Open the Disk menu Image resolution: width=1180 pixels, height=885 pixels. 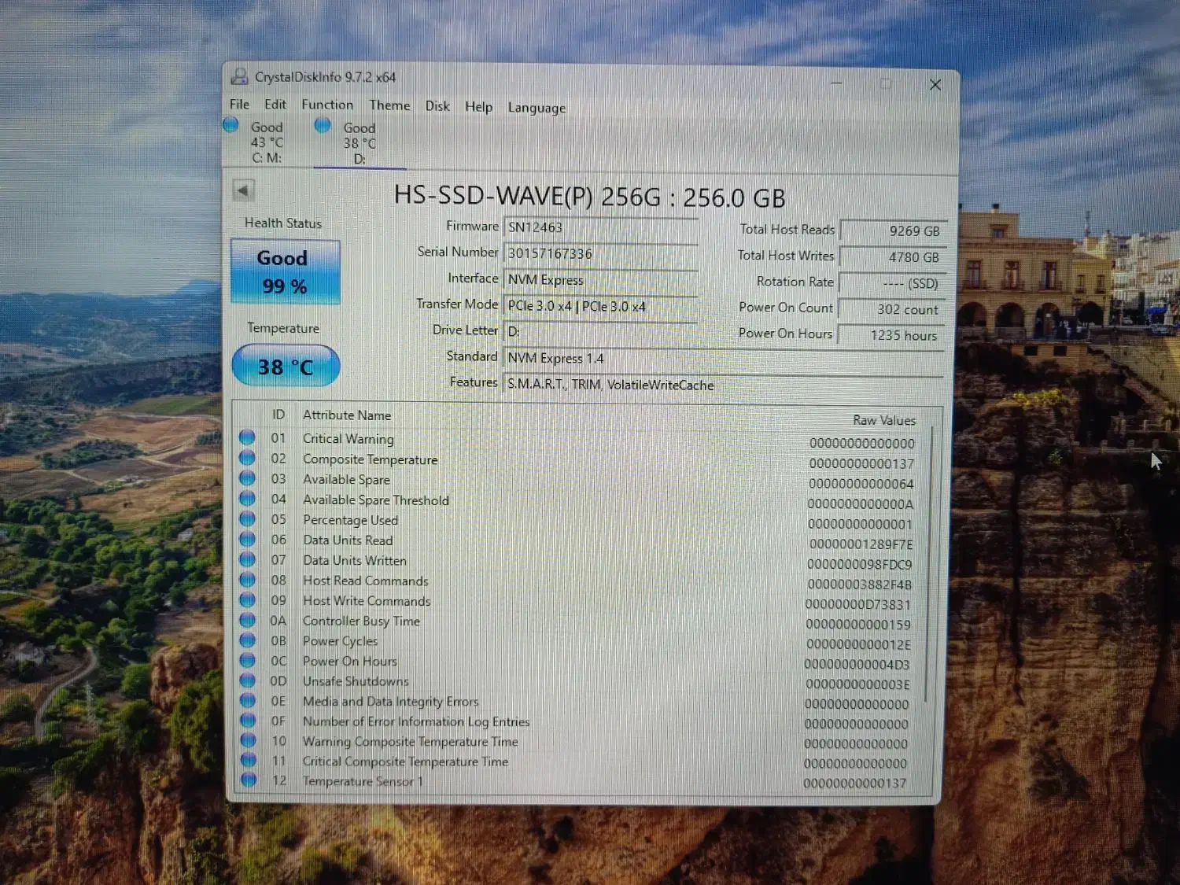437,106
